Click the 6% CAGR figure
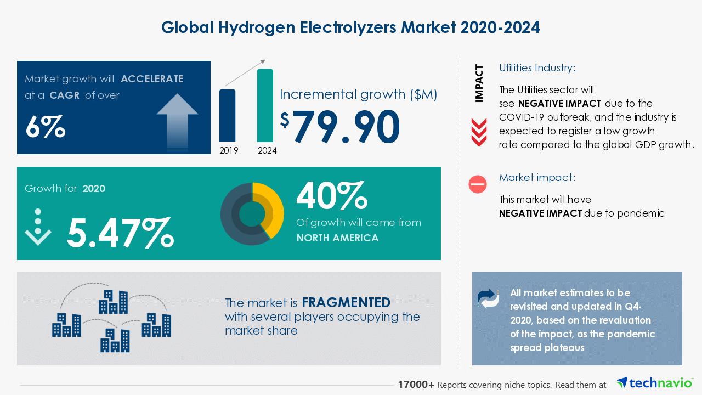Viewport: 702px width, 395px height. click(46, 127)
